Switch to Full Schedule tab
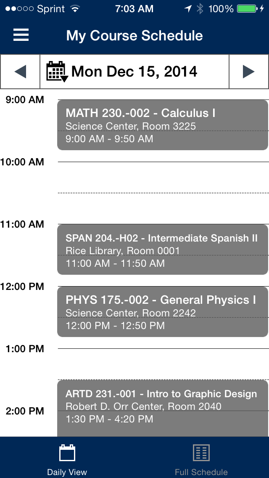 click(201, 457)
